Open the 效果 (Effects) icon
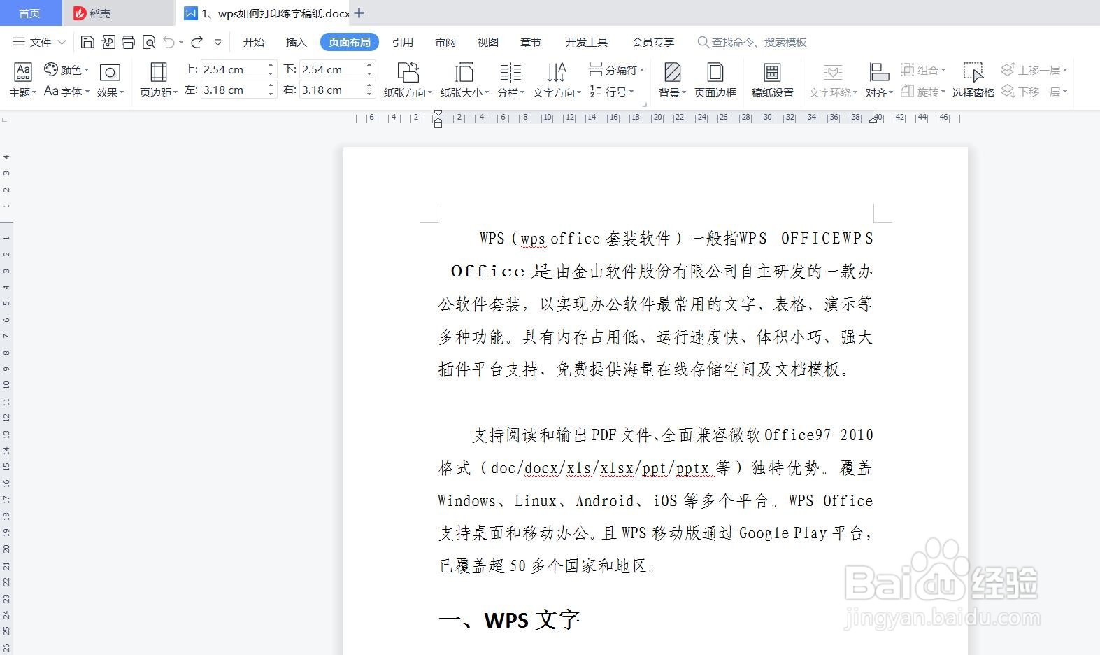 (110, 72)
